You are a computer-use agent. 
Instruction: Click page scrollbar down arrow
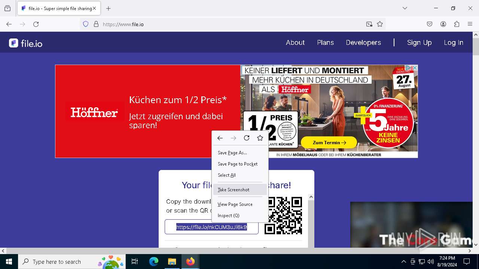coord(476,245)
